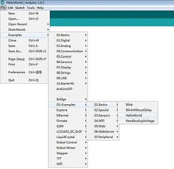Expand the 04.Communication examples submenu

tap(68, 51)
